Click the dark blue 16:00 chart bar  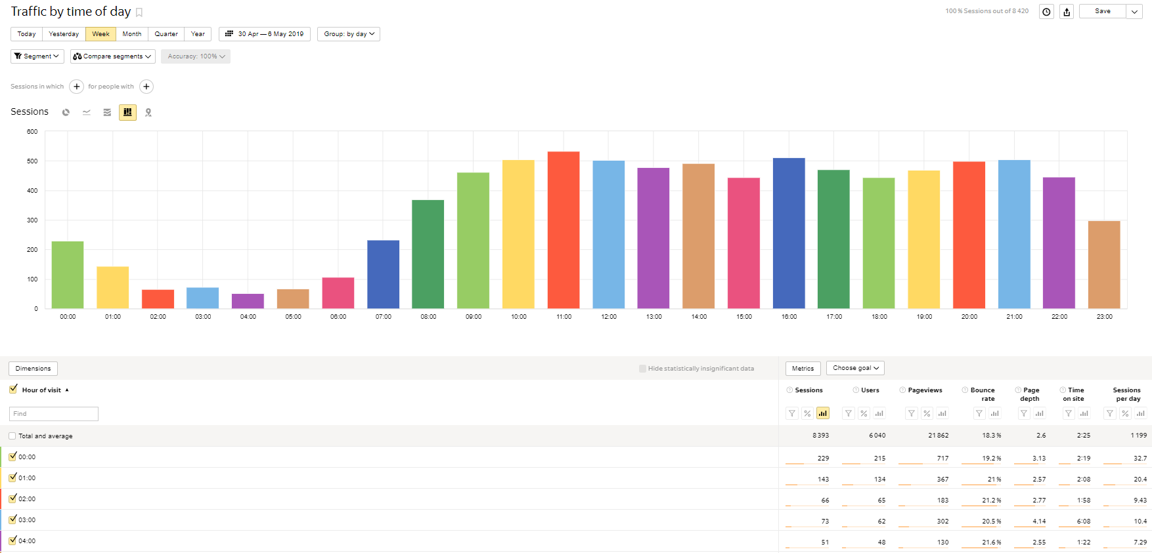tap(789, 234)
